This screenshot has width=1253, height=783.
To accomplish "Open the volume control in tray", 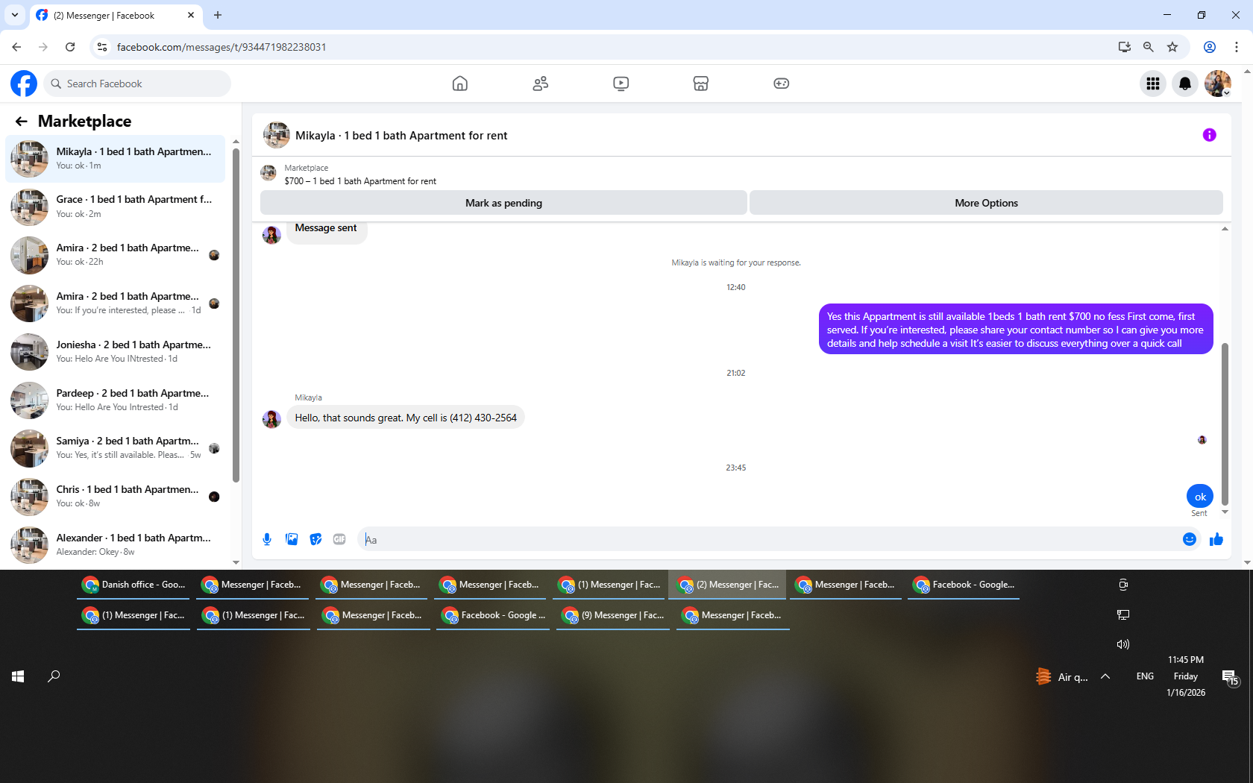I will (1123, 644).
